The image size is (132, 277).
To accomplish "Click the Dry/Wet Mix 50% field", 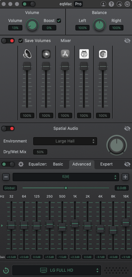I will (40, 152).
